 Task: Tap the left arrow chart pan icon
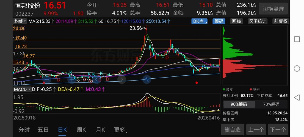(x=97, y=79)
